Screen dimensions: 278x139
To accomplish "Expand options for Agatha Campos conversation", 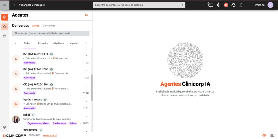I will click(86, 101).
